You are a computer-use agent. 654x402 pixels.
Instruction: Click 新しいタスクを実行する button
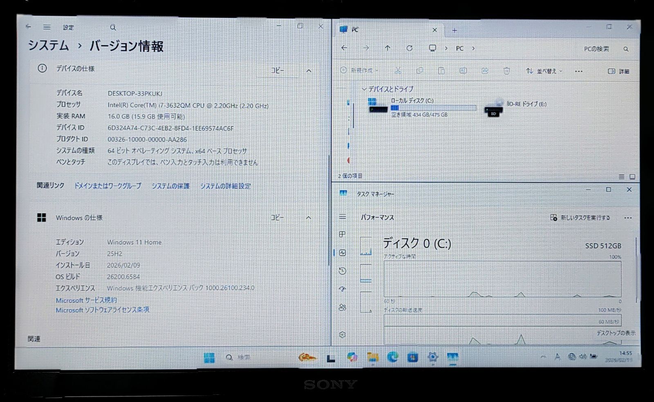pos(580,218)
